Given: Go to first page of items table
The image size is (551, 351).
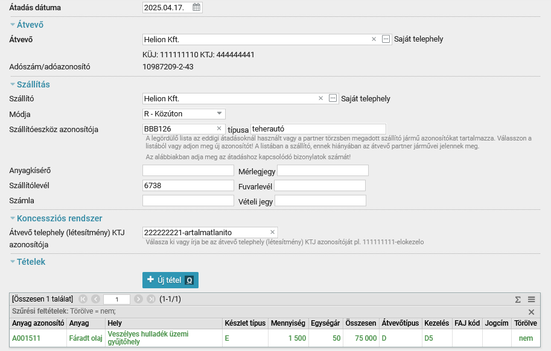Looking at the screenshot, I should coord(83,299).
